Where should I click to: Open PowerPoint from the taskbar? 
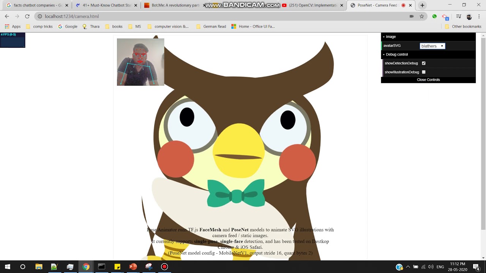tap(133, 267)
